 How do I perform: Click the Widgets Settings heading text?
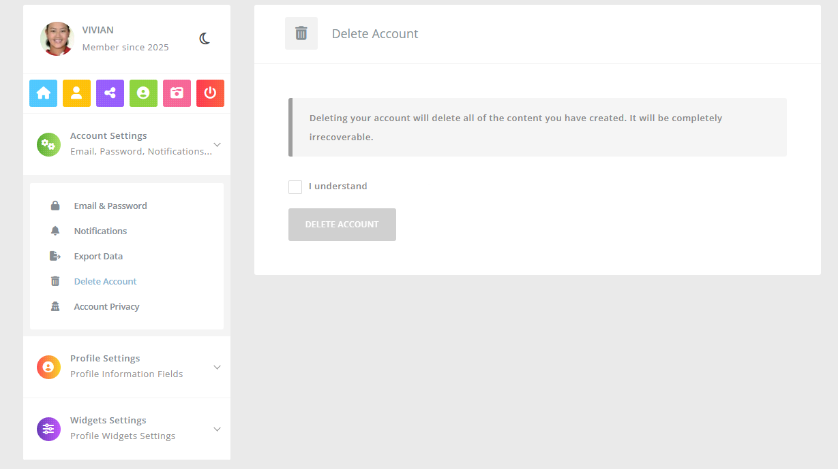tap(108, 421)
